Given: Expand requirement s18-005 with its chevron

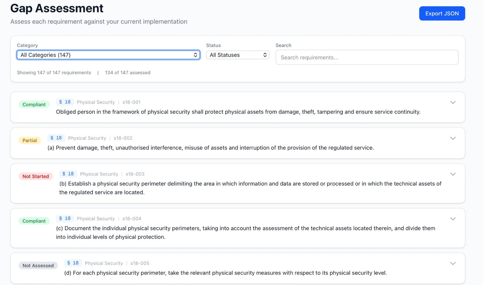Looking at the screenshot, I should [453, 263].
